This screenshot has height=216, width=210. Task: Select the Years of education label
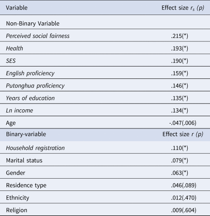[30, 98]
